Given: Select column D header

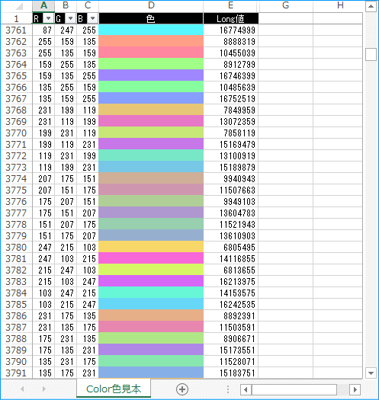Looking at the screenshot, I should point(151,5).
